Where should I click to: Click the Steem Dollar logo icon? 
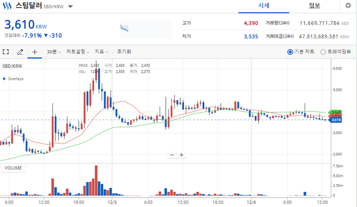pos(7,6)
